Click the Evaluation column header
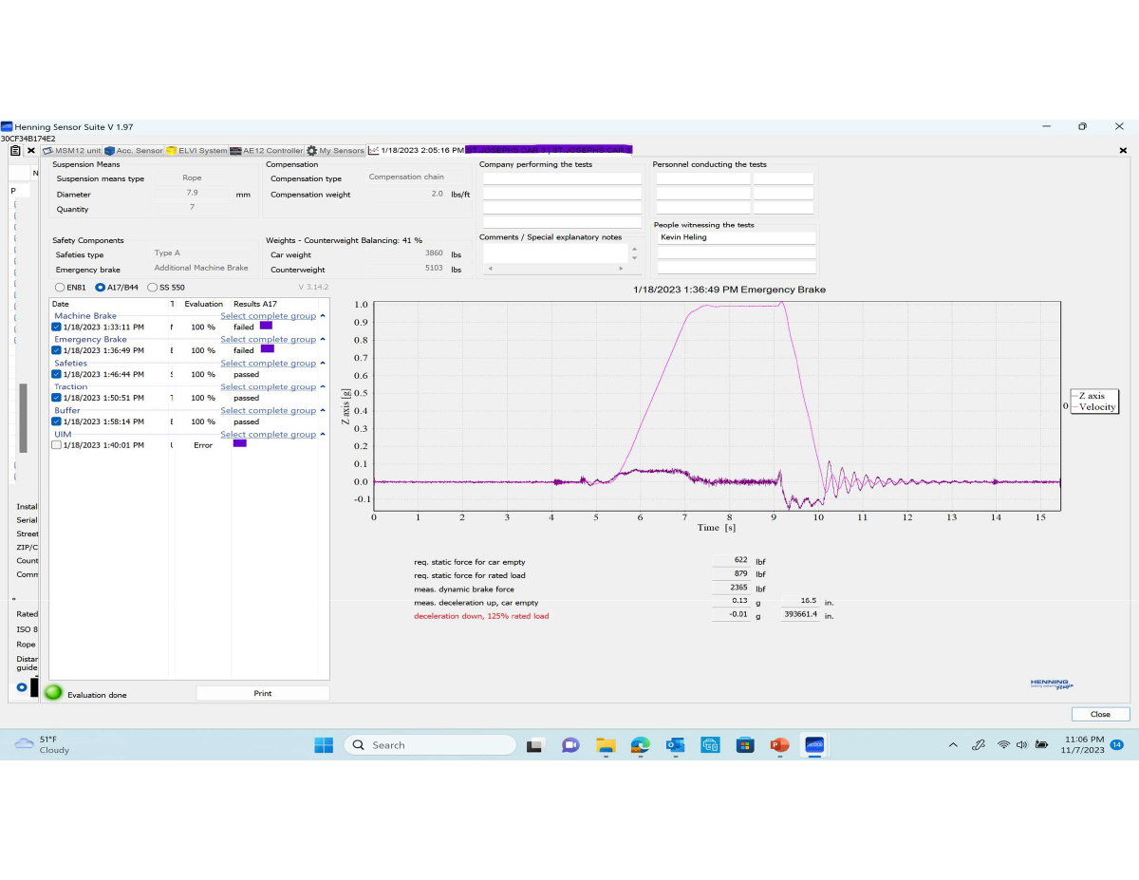 (203, 304)
